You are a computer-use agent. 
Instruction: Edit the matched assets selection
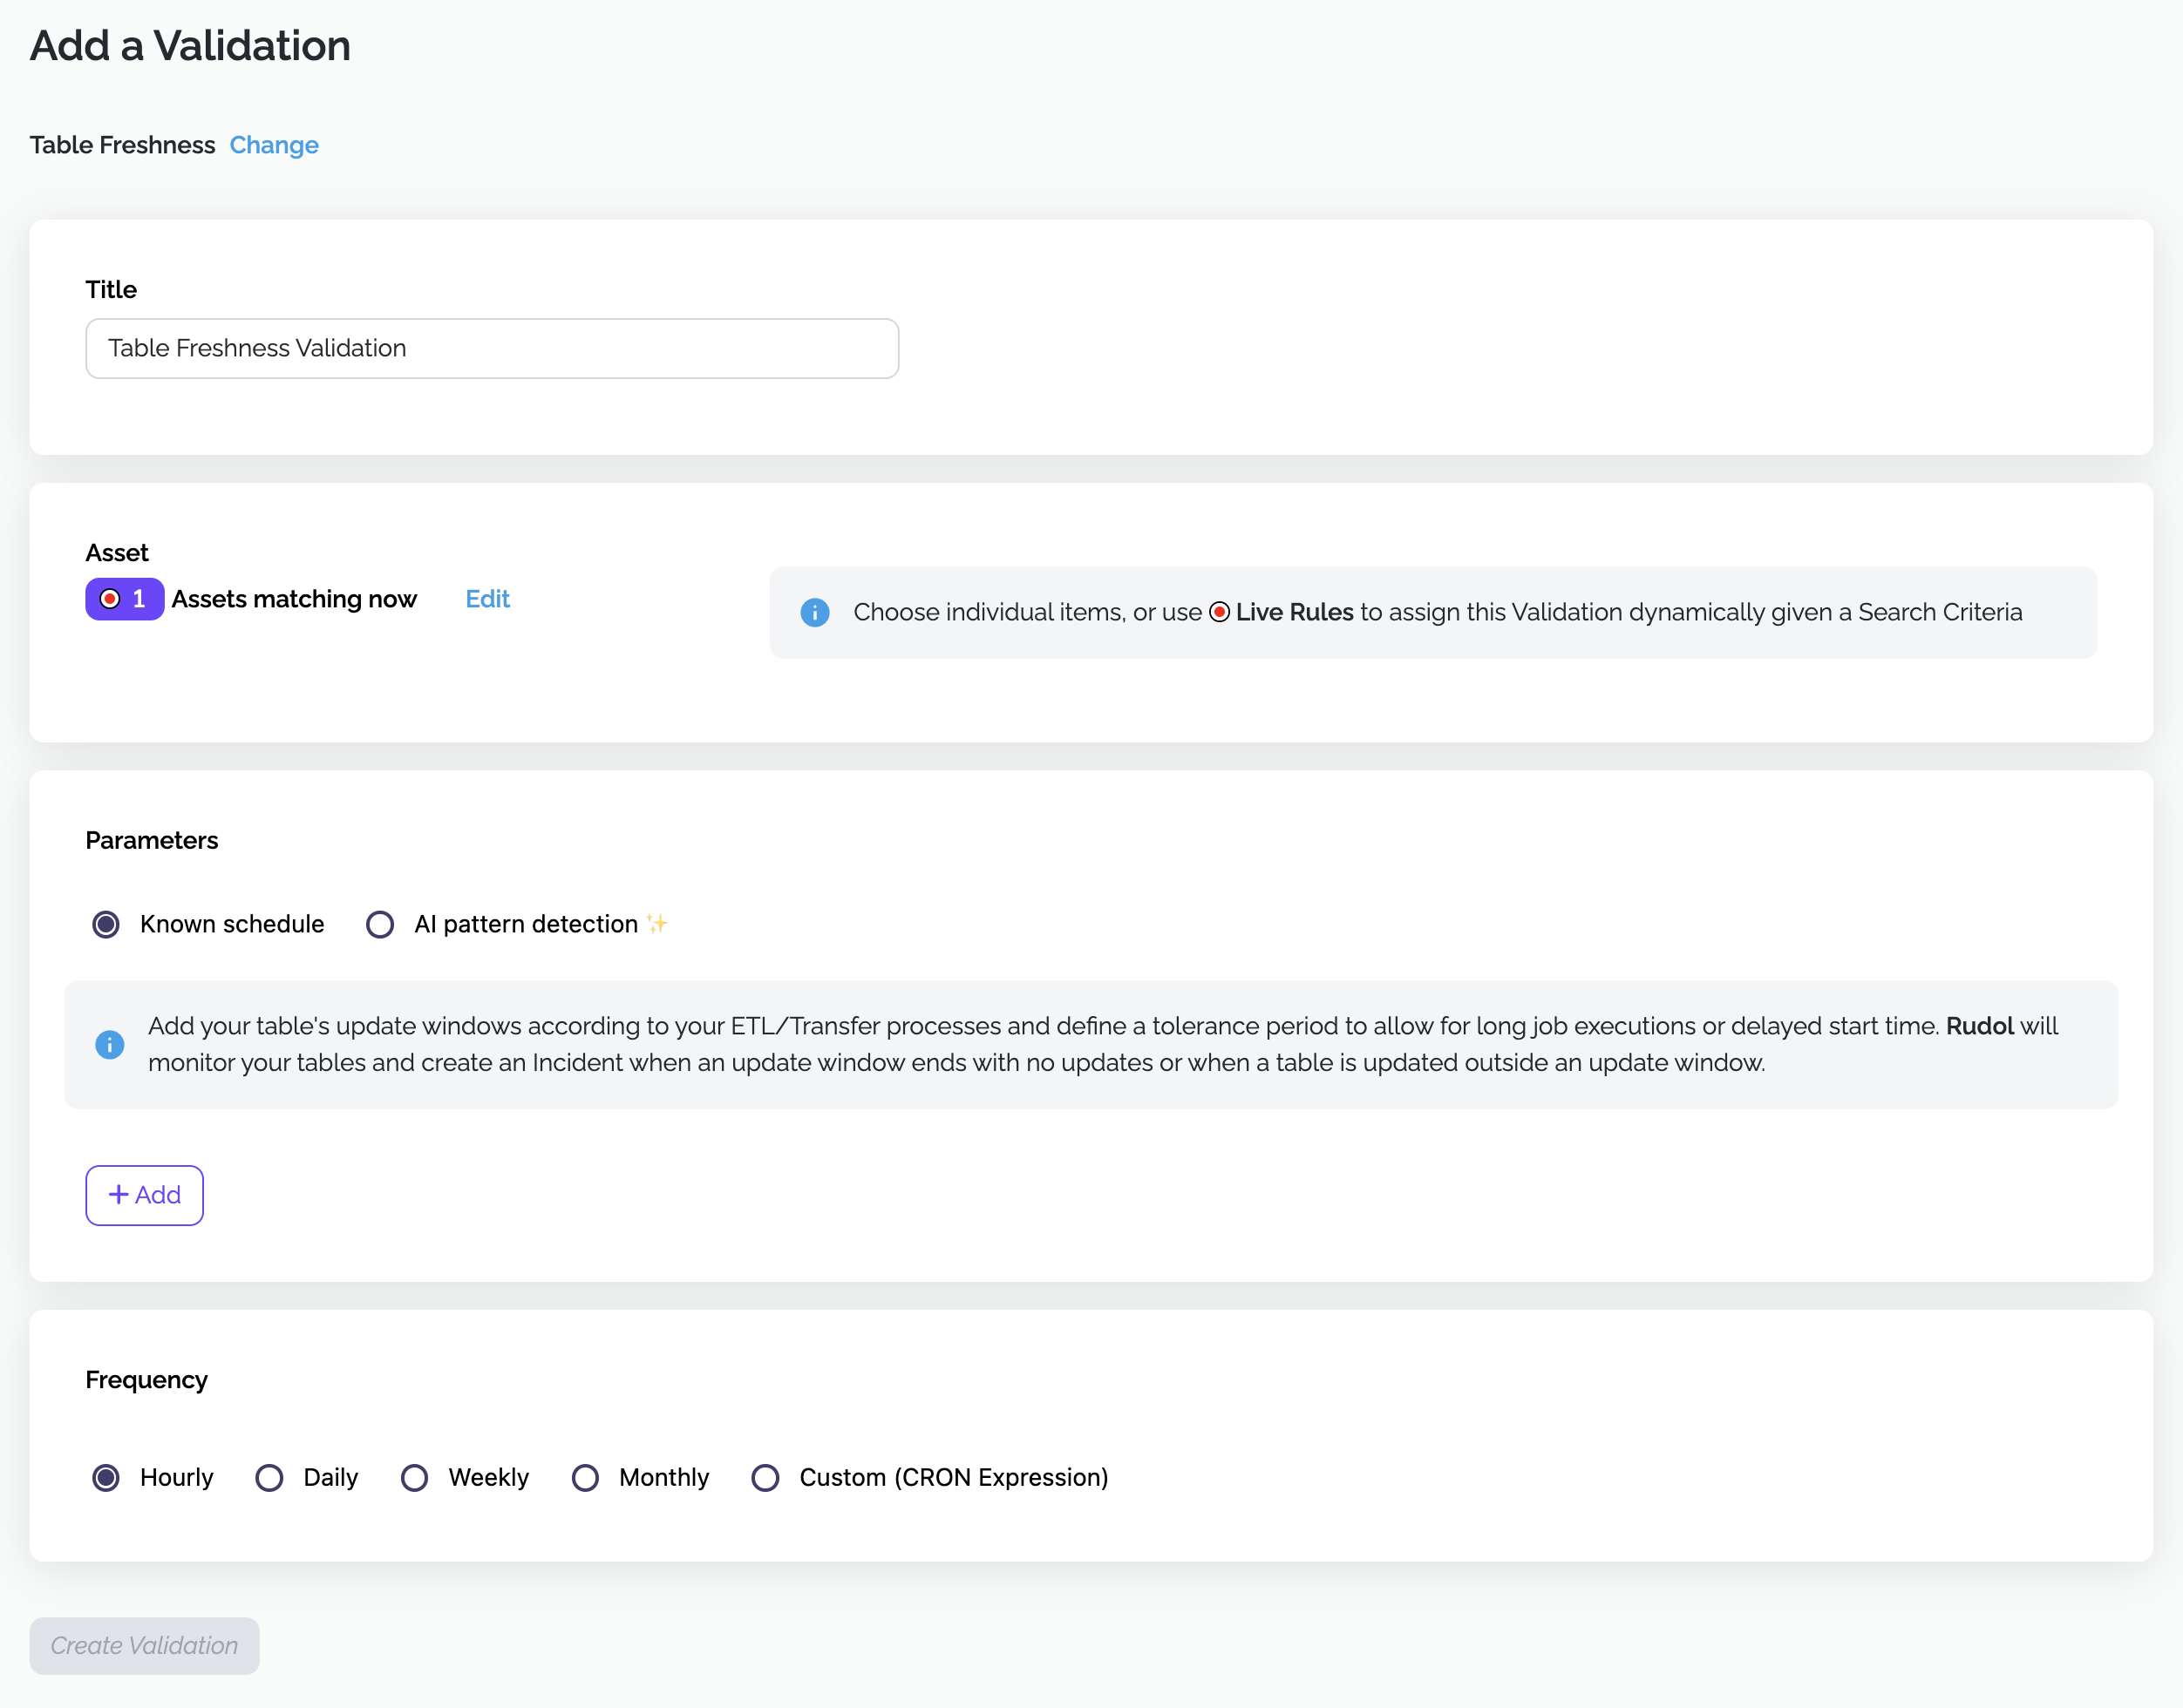click(x=487, y=598)
